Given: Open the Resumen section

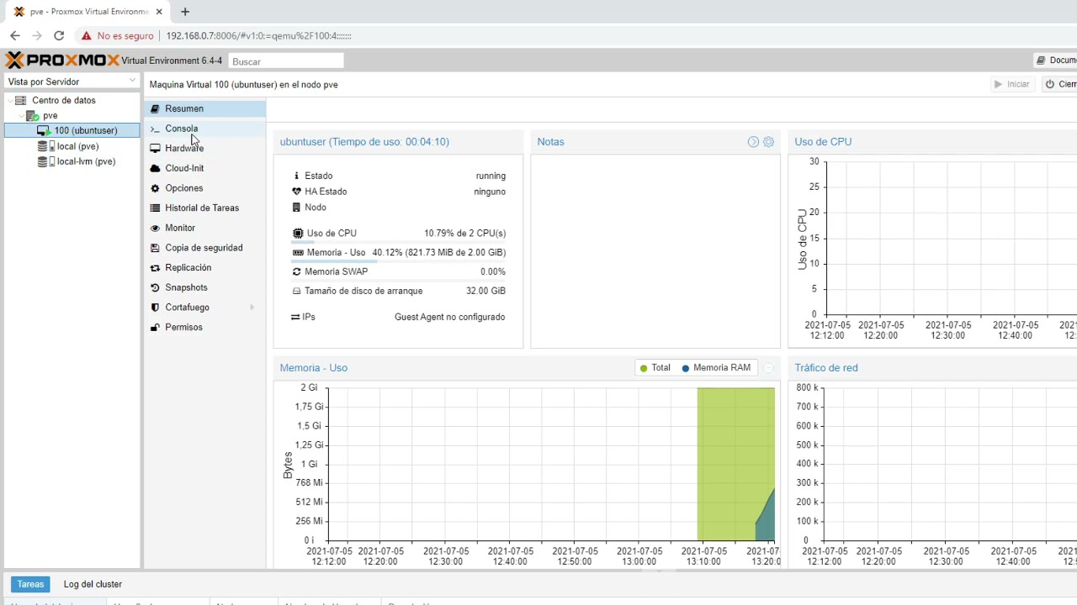Looking at the screenshot, I should 205,108.
